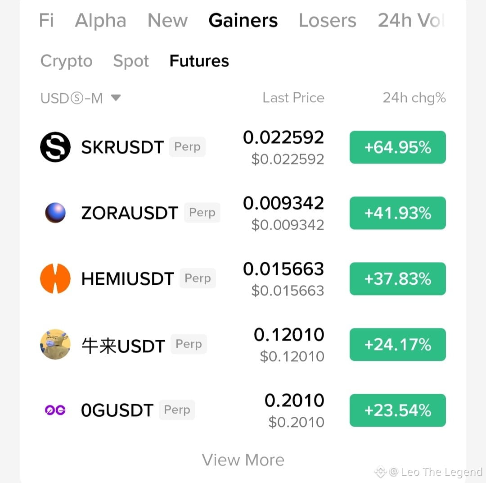Tap the +41.93% change badge for ZORAUSDT

point(398,213)
